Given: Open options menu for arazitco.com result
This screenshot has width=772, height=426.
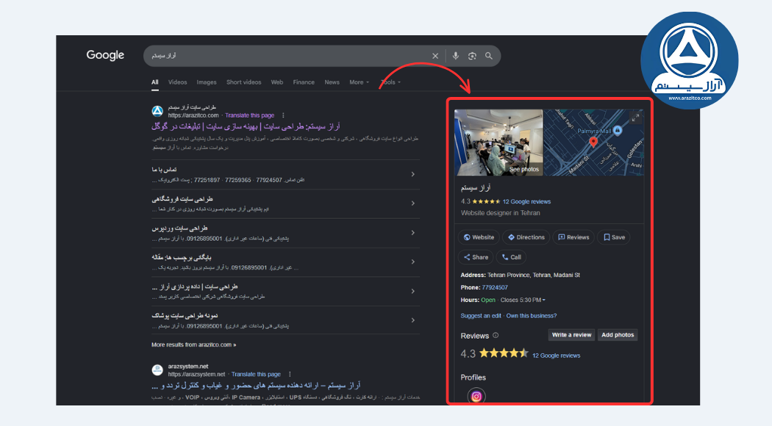Looking at the screenshot, I should tap(283, 115).
